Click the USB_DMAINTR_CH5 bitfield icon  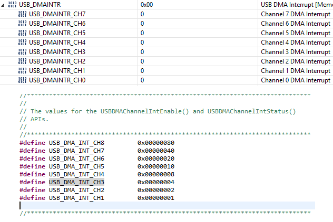pos(22,33)
